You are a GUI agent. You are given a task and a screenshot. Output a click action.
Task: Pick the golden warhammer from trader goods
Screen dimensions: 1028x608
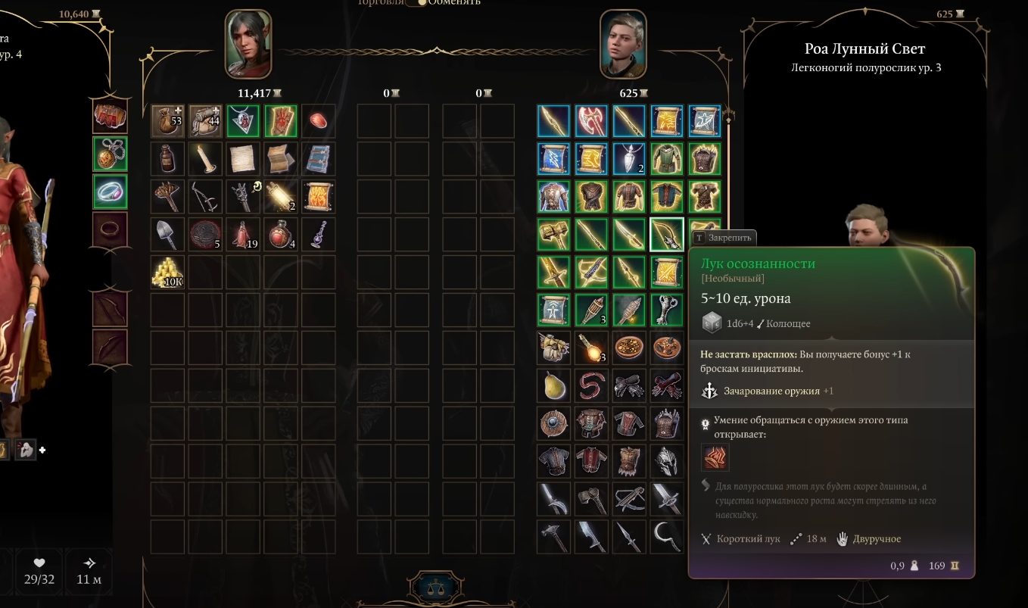pos(553,235)
